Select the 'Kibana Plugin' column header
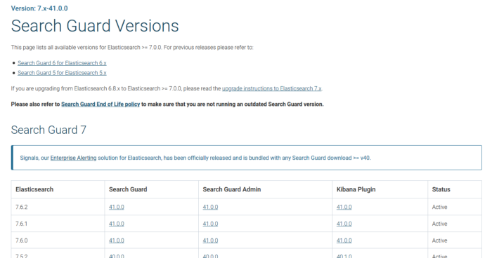 (x=356, y=189)
